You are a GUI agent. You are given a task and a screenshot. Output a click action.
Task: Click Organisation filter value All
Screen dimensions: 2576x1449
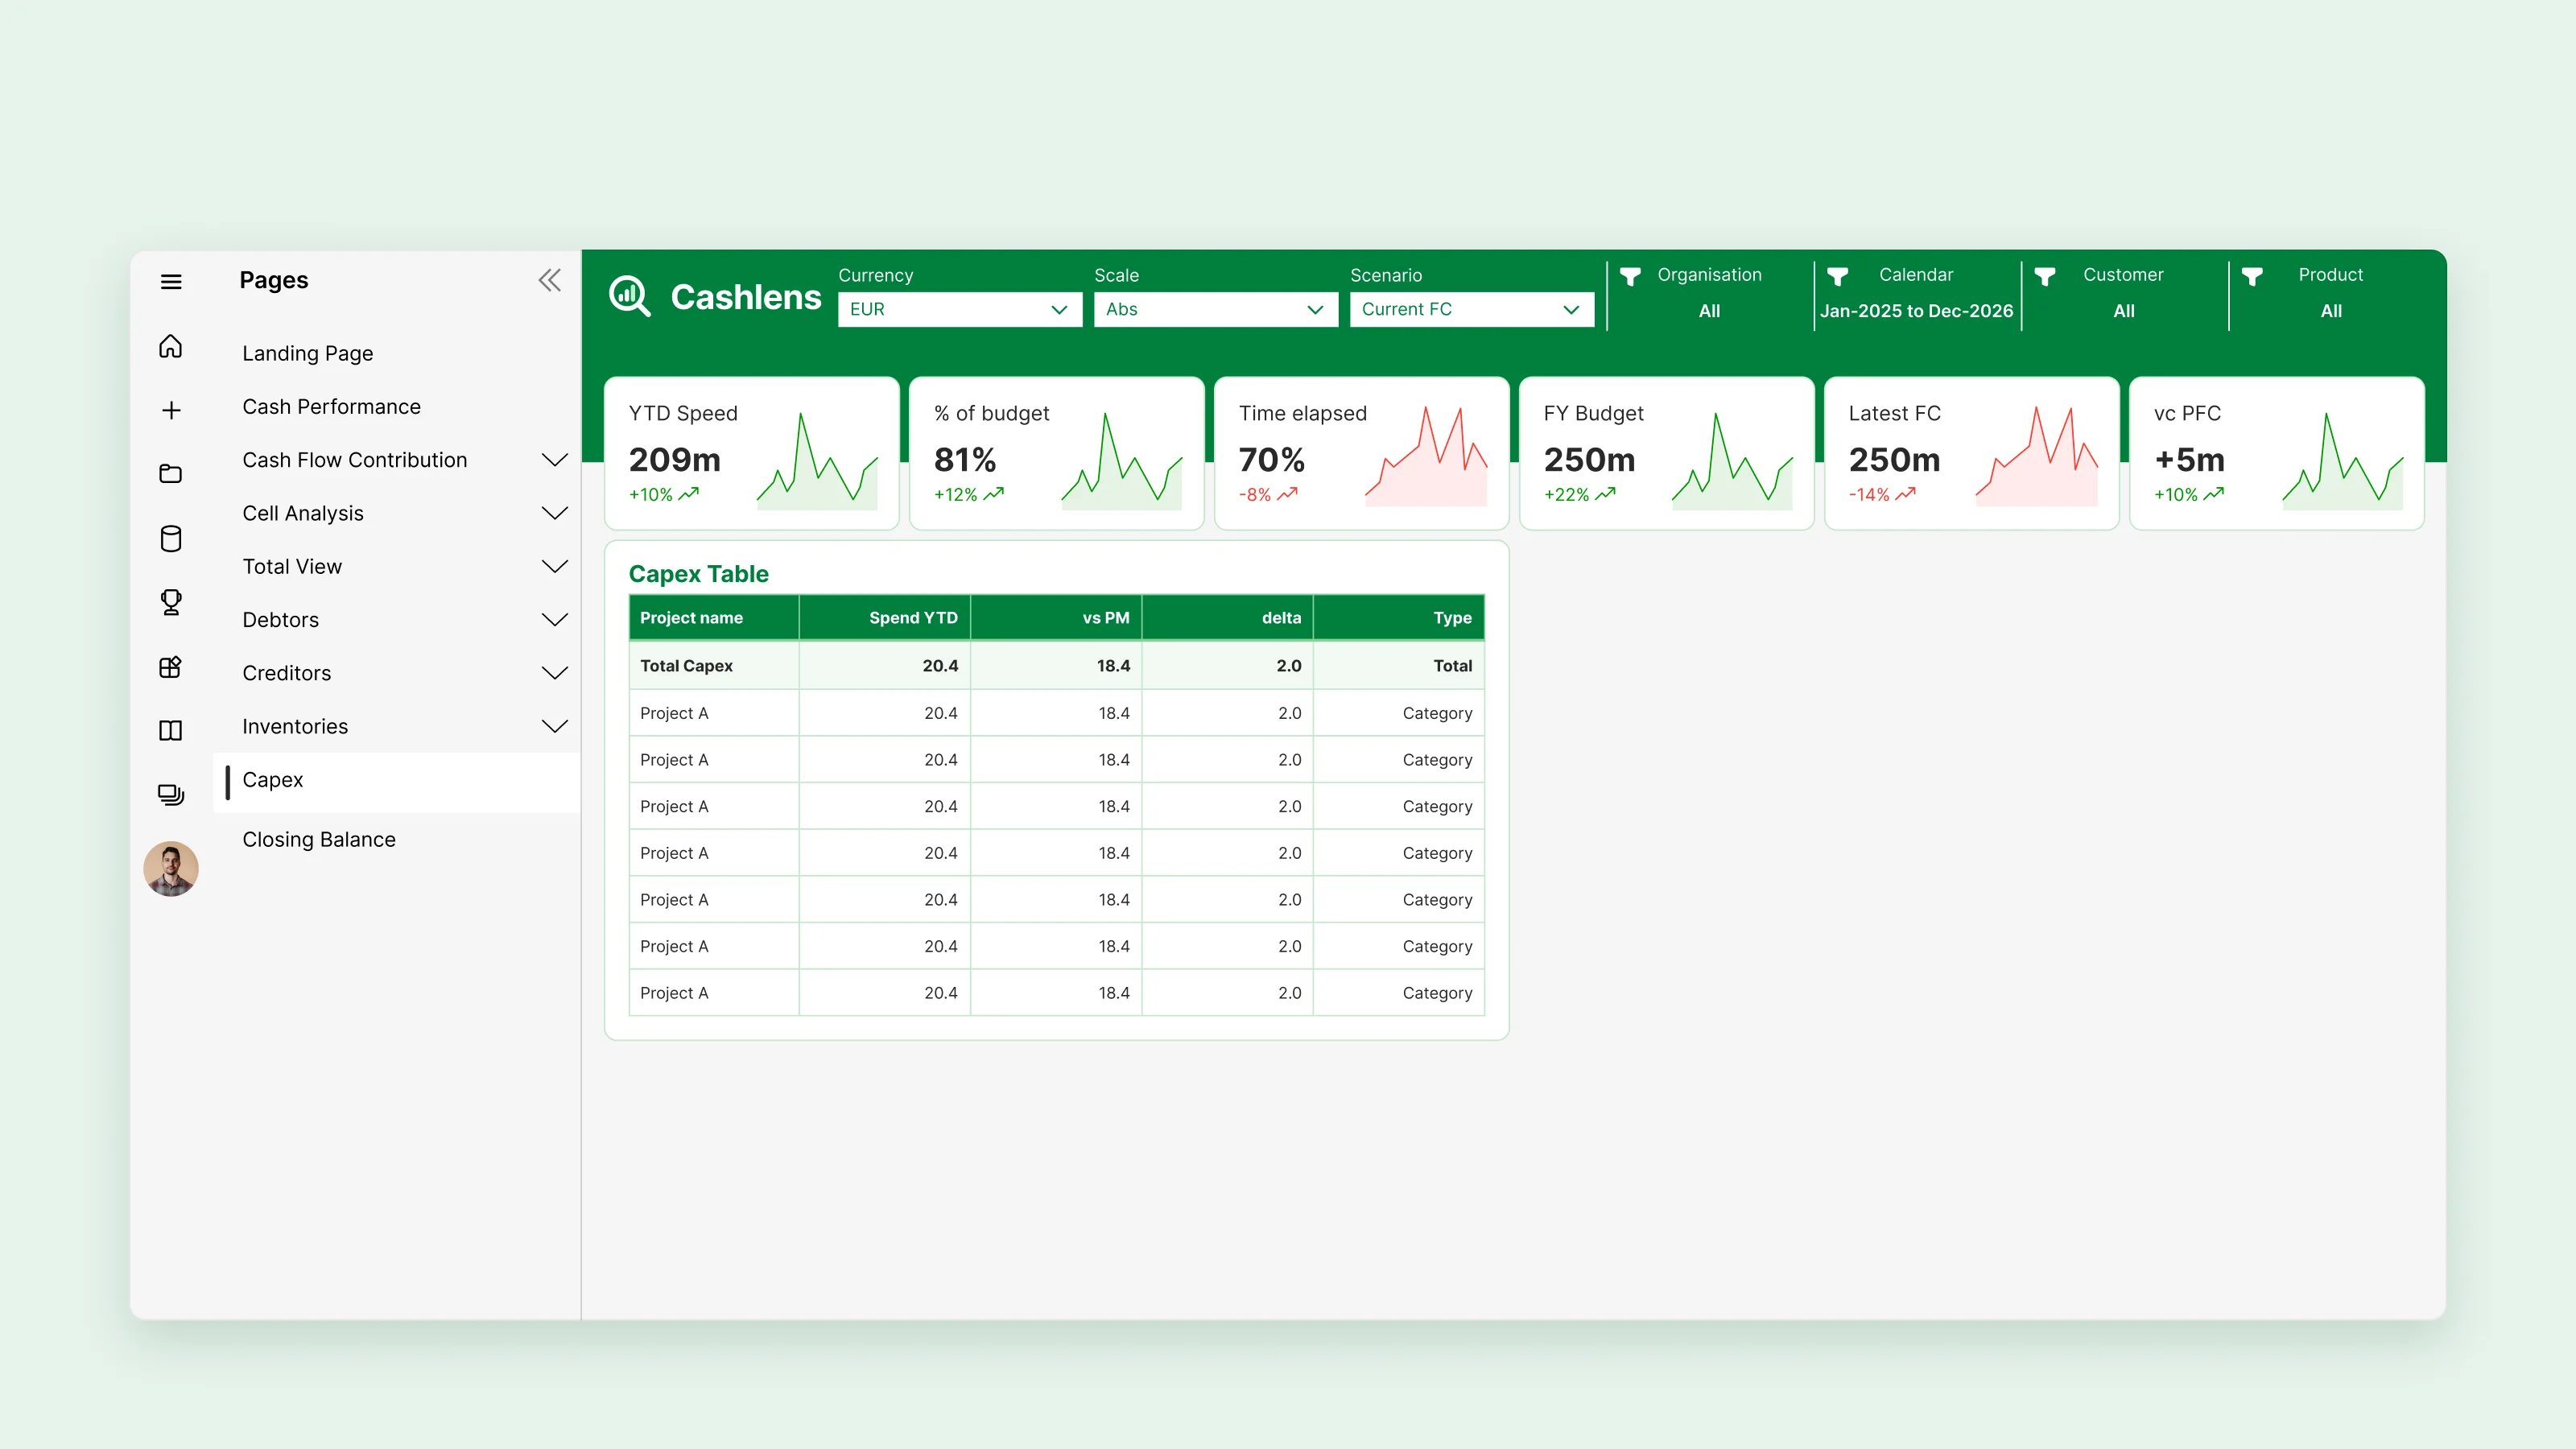(1710, 311)
